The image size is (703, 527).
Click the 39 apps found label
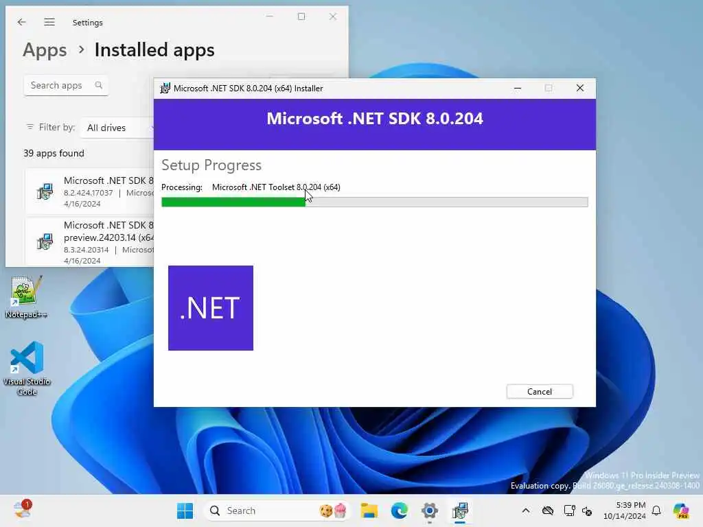click(x=54, y=153)
